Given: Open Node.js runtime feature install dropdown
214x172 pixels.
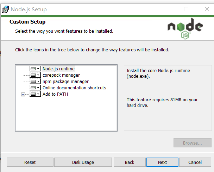Looking at the screenshot, I should pos(35,69).
